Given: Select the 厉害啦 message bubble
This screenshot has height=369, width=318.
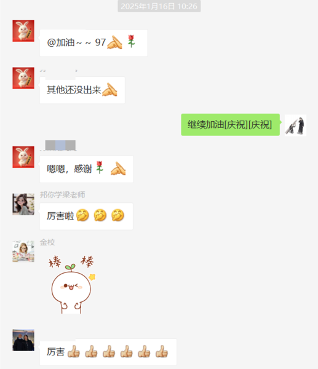Looking at the screenshot, I should point(86,216).
